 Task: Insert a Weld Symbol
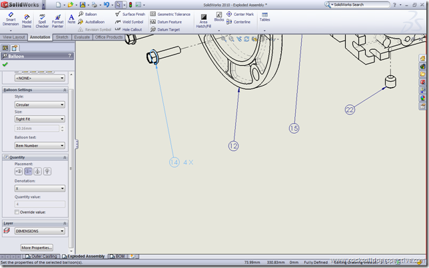[129, 22]
